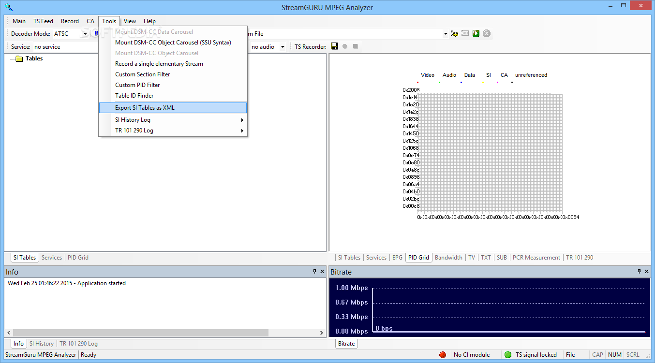
Task: Open the Bandwidth tab
Action: pos(448,258)
